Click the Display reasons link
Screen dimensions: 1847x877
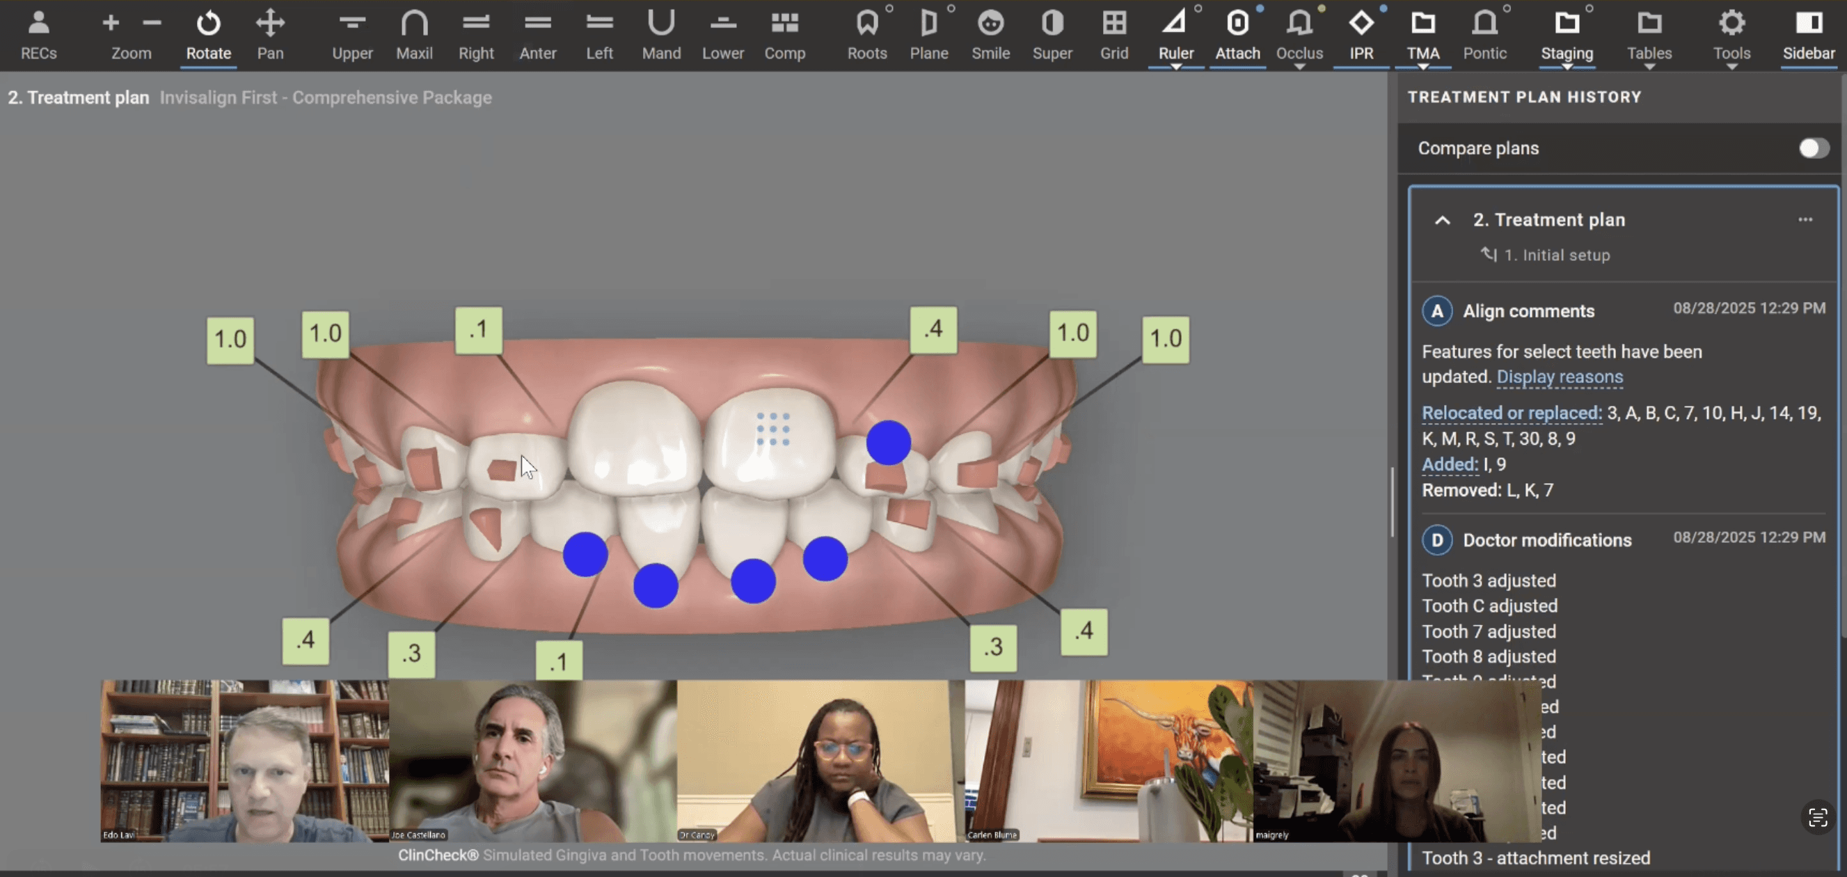click(x=1559, y=377)
